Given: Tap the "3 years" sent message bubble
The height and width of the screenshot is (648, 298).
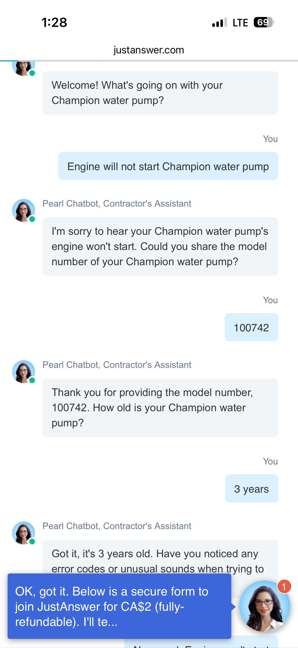Looking at the screenshot, I should coord(251,489).
